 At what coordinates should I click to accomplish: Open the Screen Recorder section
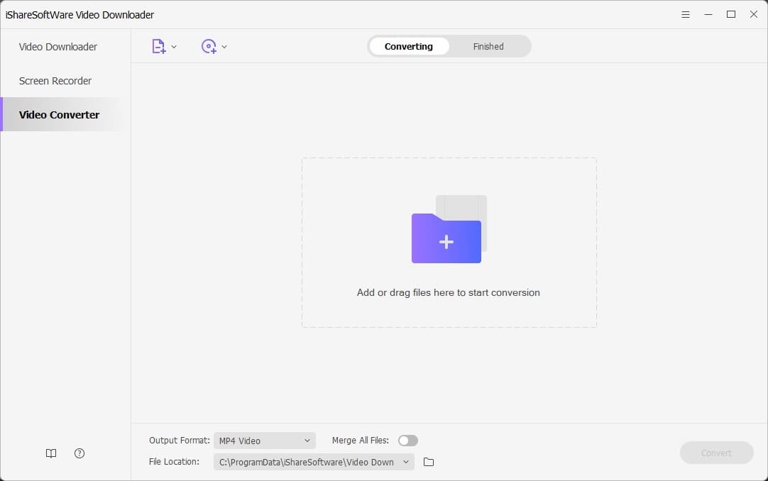pos(55,80)
